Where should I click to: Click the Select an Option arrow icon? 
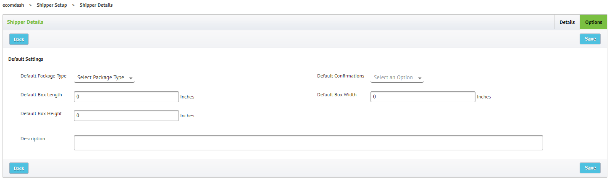pos(420,78)
